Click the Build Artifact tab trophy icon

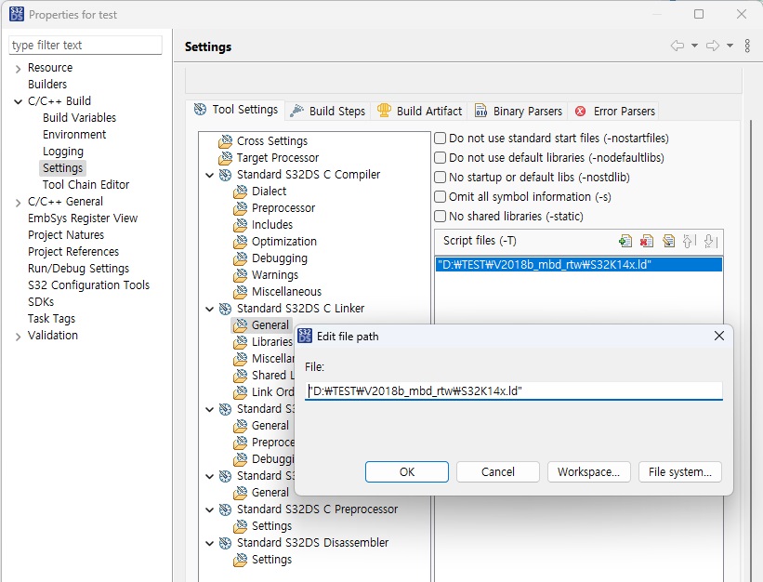point(386,110)
